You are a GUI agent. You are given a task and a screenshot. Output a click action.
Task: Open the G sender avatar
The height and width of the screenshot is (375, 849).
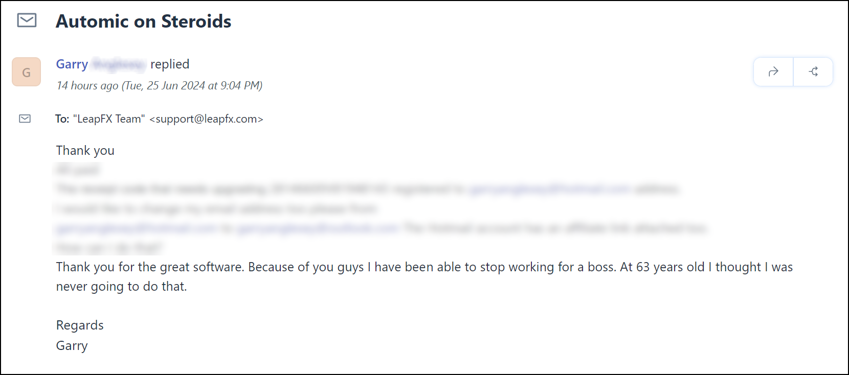tap(26, 72)
